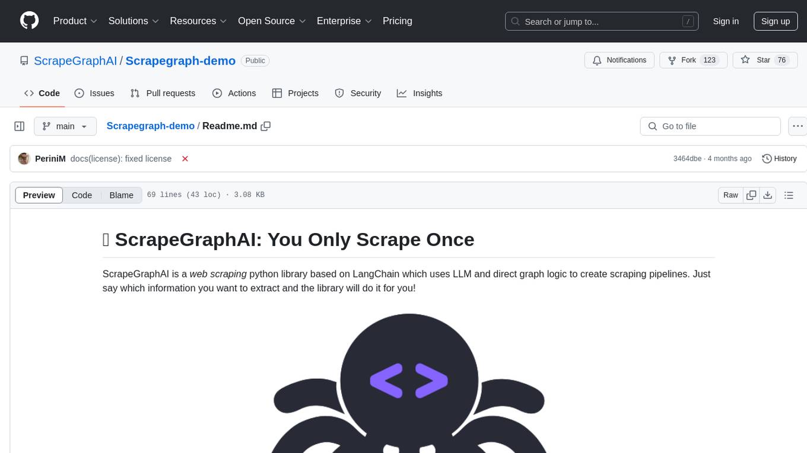Viewport: 807px width, 453px height.
Task: Select the Projects tab
Action: pyautogui.click(x=295, y=93)
